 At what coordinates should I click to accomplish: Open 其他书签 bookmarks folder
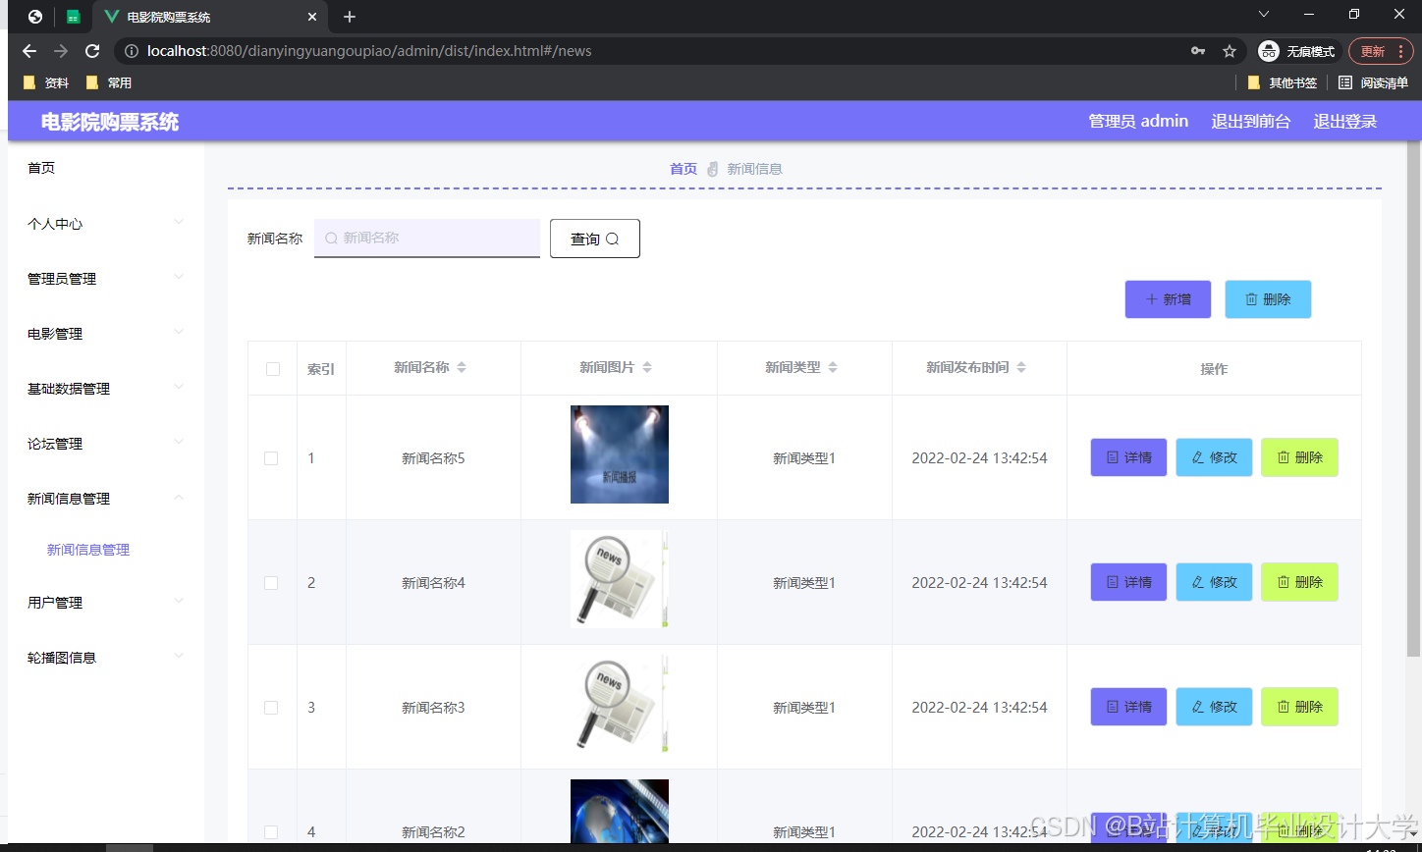(x=1283, y=82)
